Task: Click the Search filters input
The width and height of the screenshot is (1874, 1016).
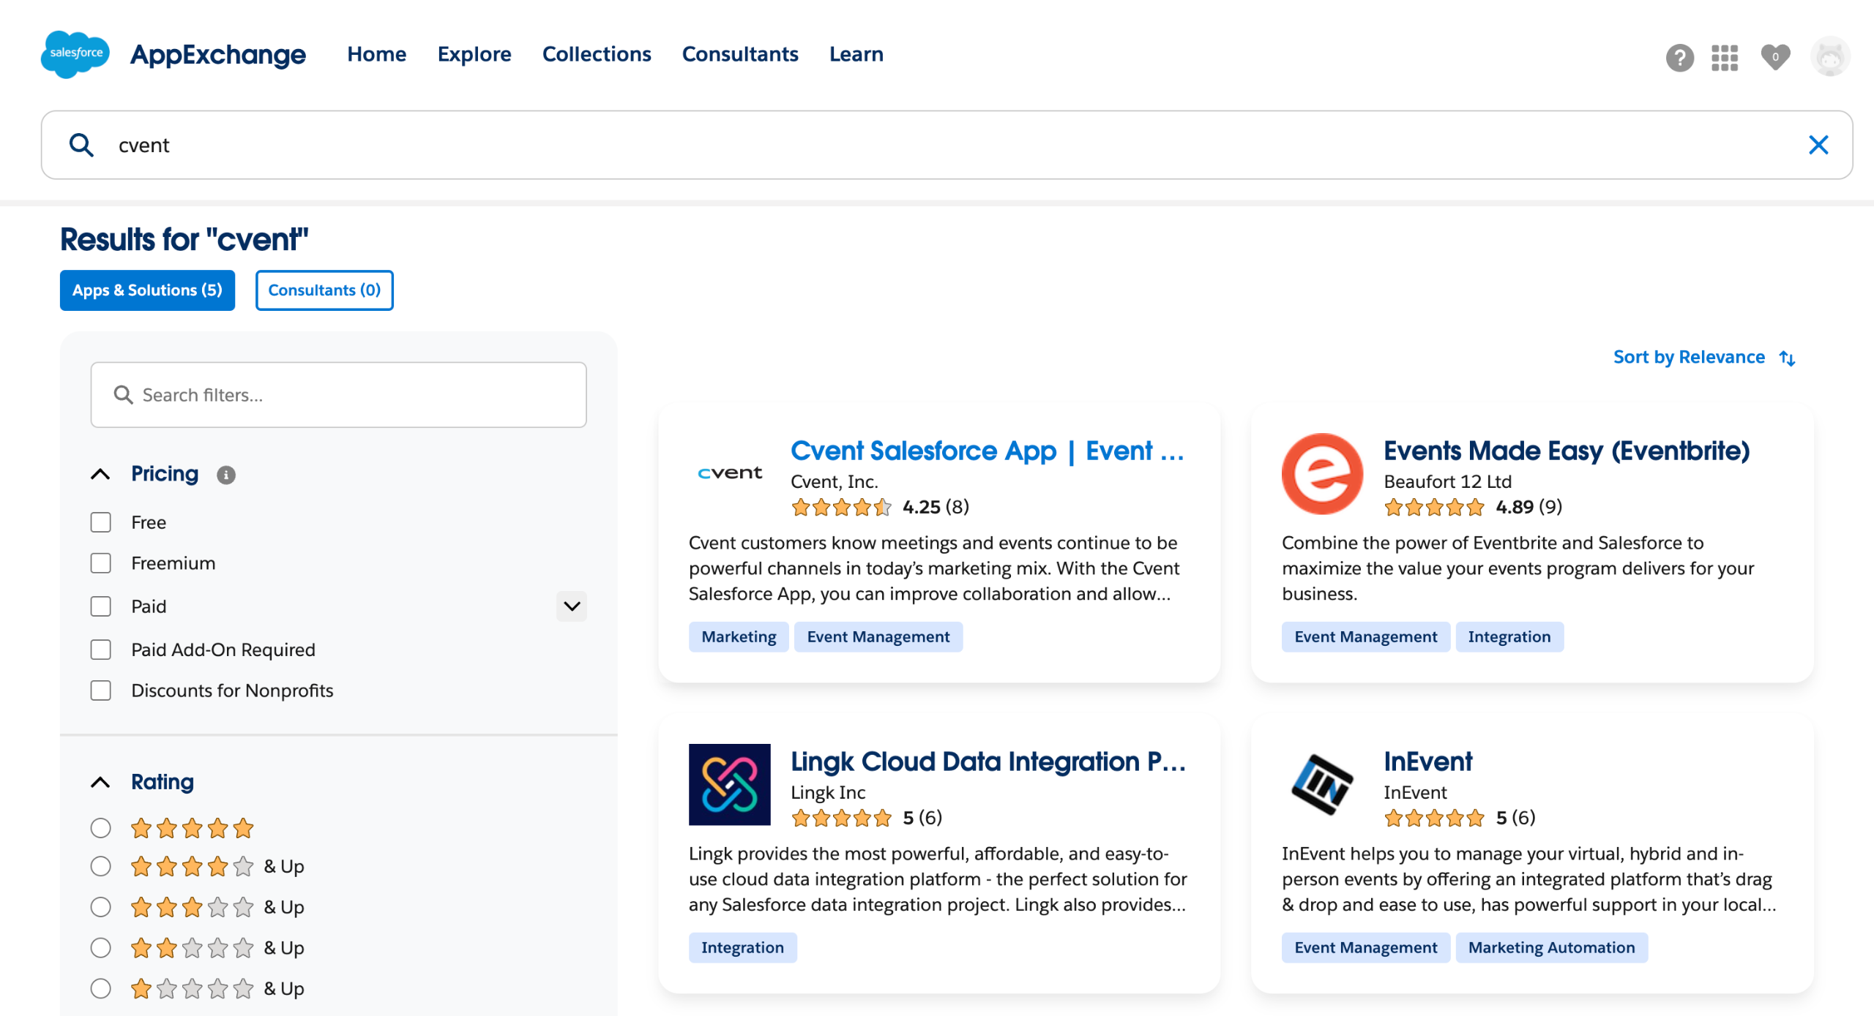Action: pyautogui.click(x=338, y=395)
